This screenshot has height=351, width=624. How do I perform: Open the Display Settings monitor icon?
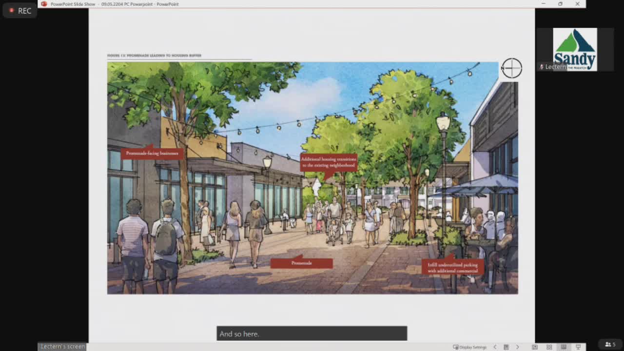click(x=455, y=347)
